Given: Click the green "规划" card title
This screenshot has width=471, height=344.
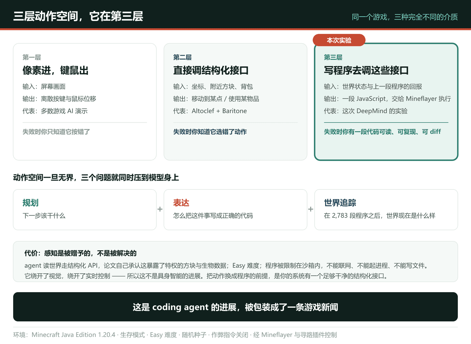Looking at the screenshot, I should tap(31, 203).
